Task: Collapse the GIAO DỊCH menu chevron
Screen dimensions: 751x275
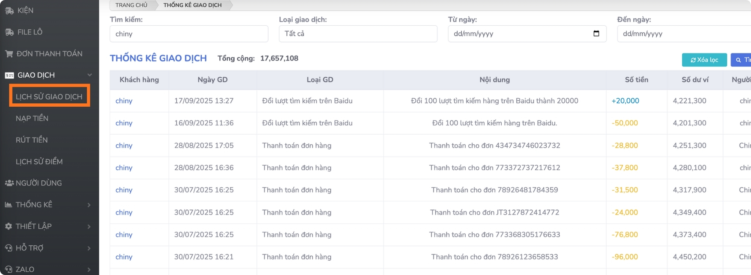Action: click(89, 75)
